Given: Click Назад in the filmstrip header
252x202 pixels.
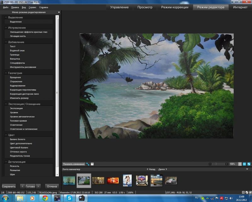Looking at the screenshot, I should [151, 169].
